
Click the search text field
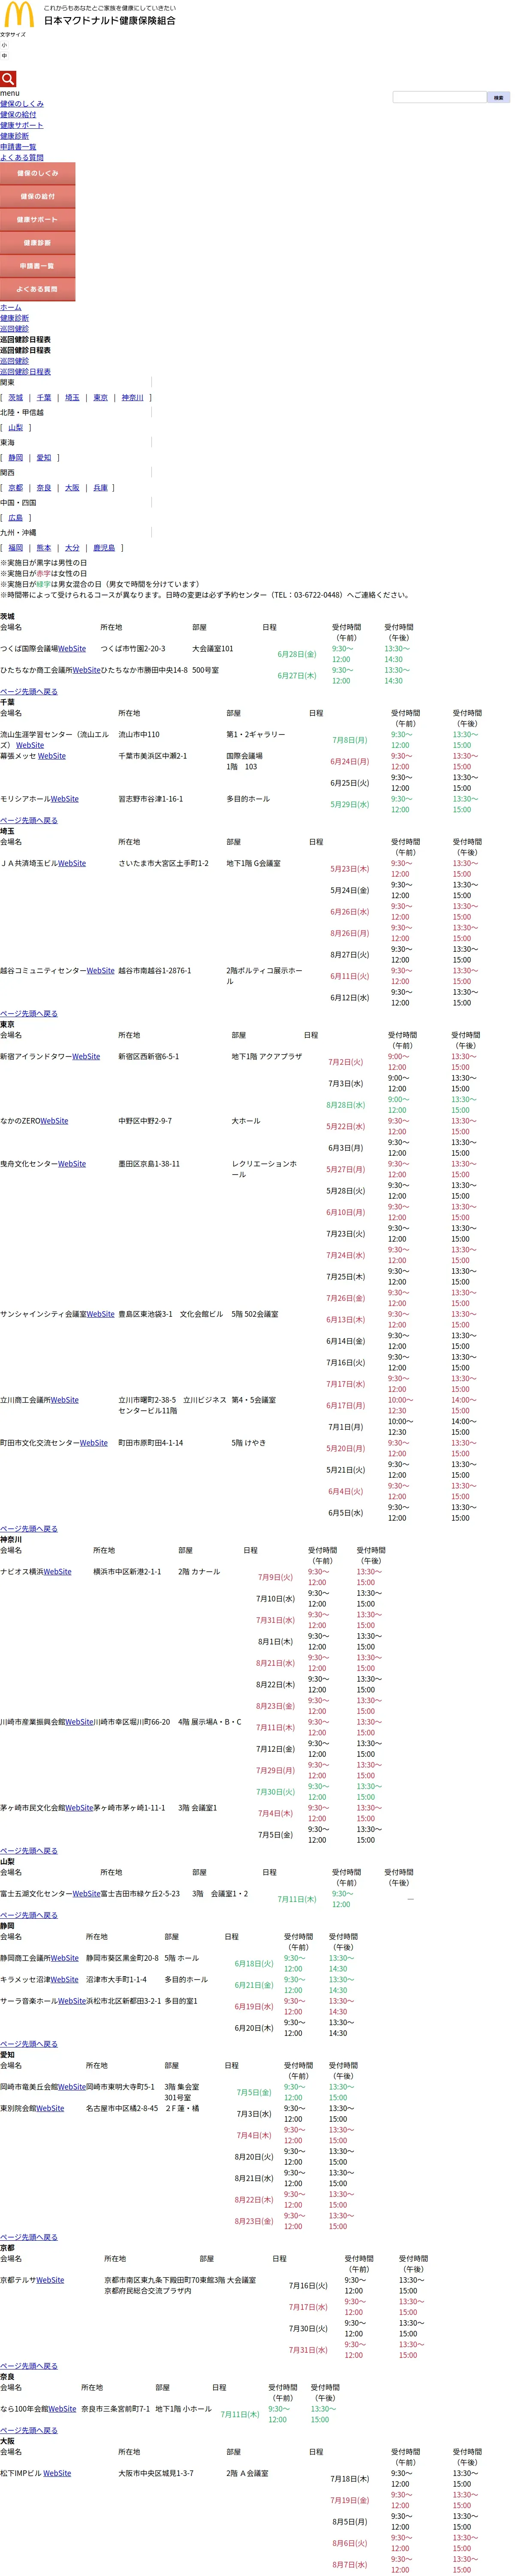[439, 97]
